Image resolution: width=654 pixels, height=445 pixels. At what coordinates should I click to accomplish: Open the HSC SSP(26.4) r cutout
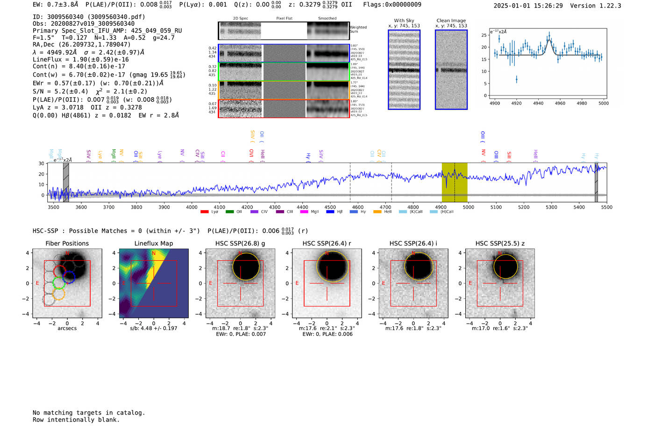coord(327,283)
